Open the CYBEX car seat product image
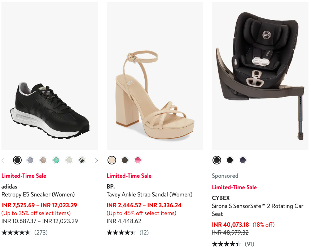Viewport: 311px width, 249px height. click(x=260, y=76)
